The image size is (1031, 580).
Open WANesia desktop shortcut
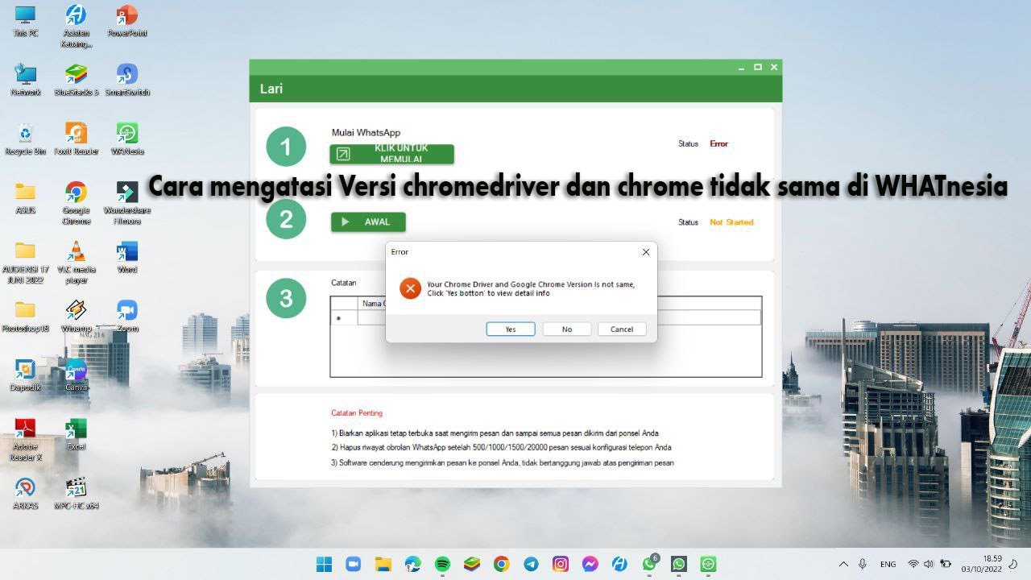[127, 139]
